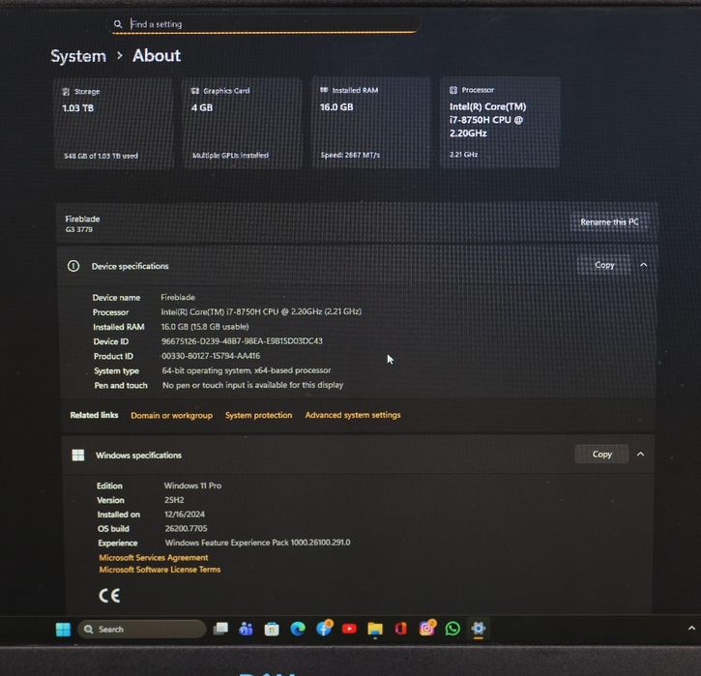The image size is (701, 676).
Task: Click the Windows logo beside Windows specifications
Action: click(78, 456)
